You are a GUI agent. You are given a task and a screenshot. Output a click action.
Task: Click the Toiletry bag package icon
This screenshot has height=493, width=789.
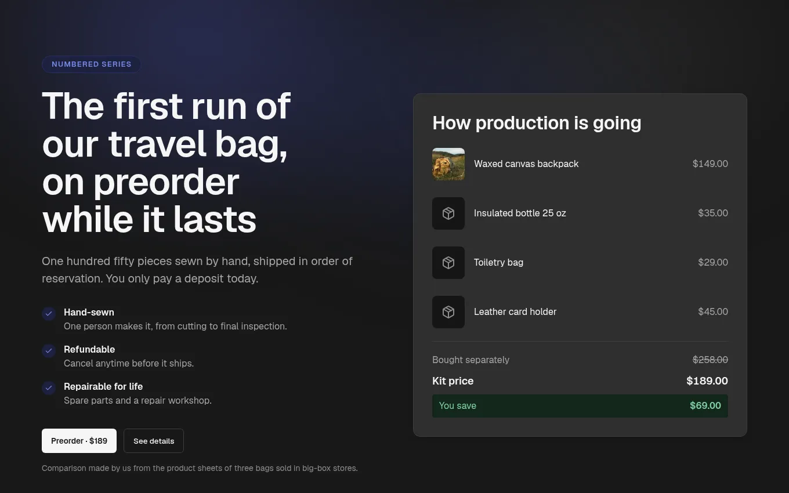[448, 263]
